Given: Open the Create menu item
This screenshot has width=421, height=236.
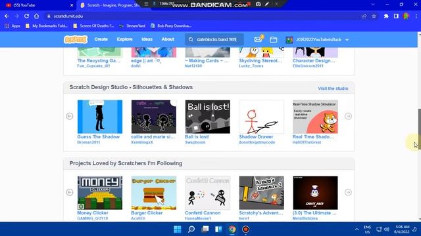Looking at the screenshot, I should pos(101,39).
